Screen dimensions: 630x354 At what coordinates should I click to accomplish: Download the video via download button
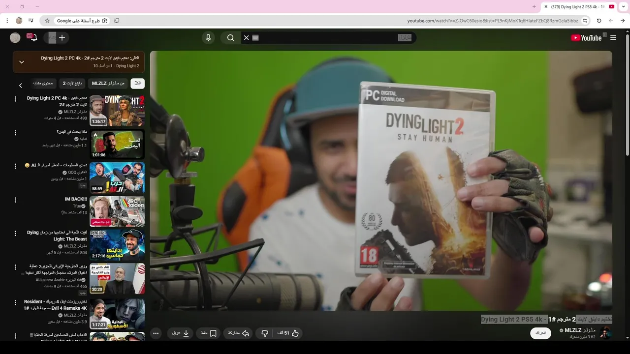[180, 333]
